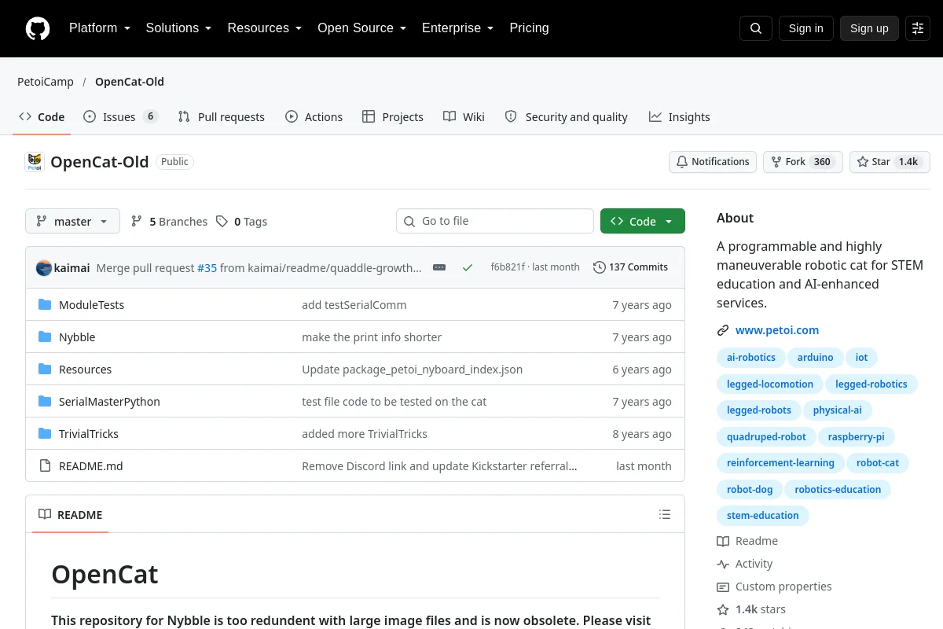The width and height of the screenshot is (943, 629).
Task: Open appearance settings icon next to Sign up
Action: point(918,28)
